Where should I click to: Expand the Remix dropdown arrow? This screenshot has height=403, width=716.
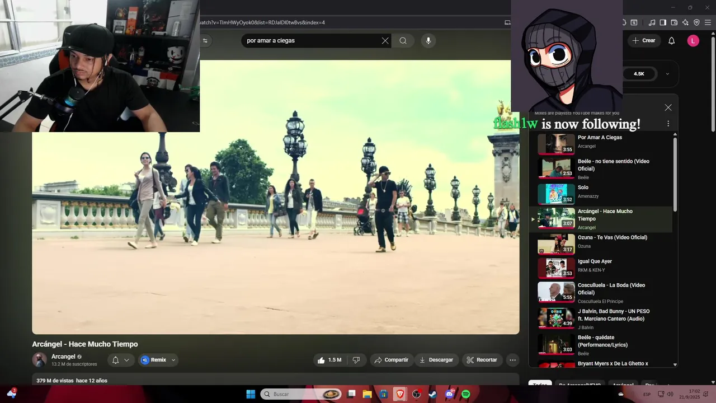[173, 360]
